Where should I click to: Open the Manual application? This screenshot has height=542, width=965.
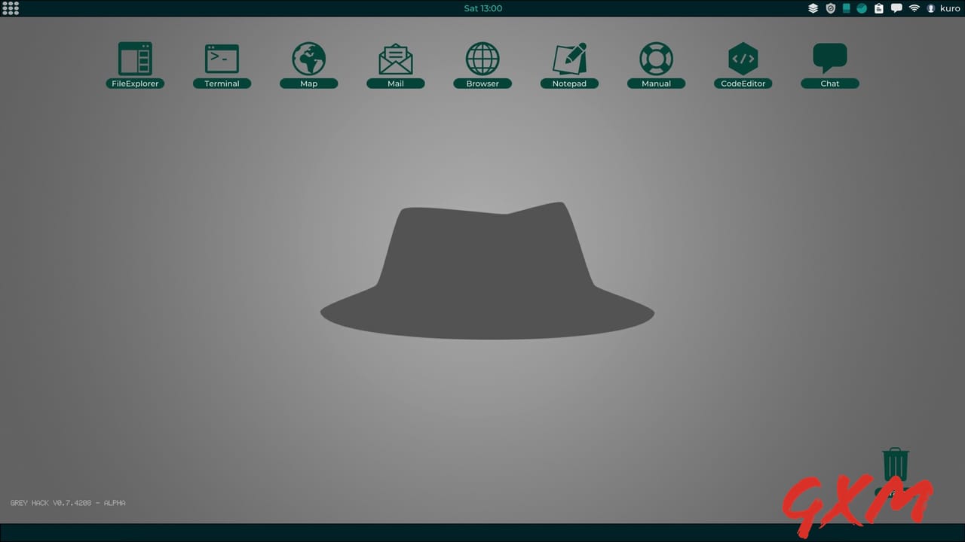pyautogui.click(x=656, y=56)
